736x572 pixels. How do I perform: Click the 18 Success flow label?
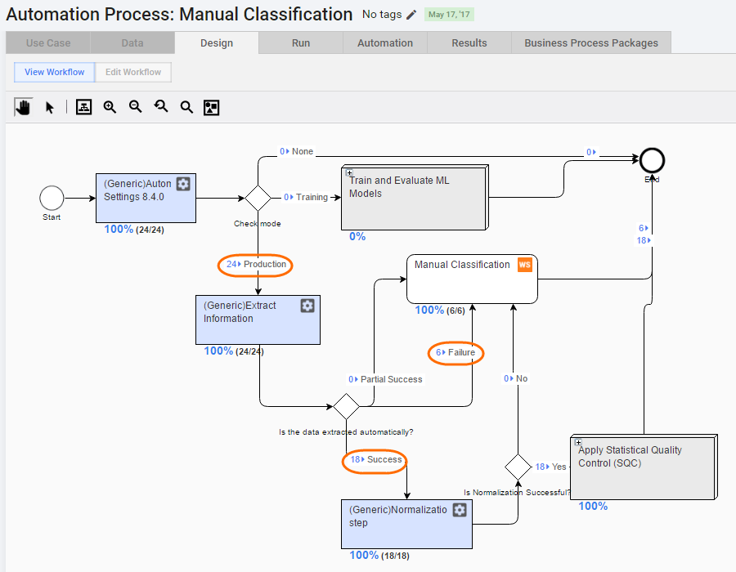pos(376,459)
